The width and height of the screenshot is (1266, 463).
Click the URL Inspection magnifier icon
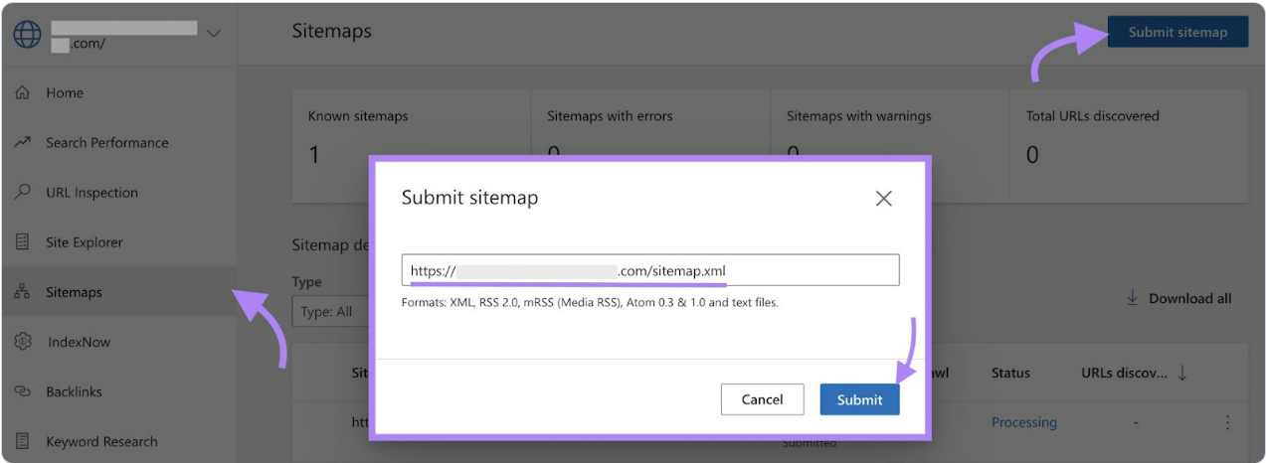tap(22, 193)
